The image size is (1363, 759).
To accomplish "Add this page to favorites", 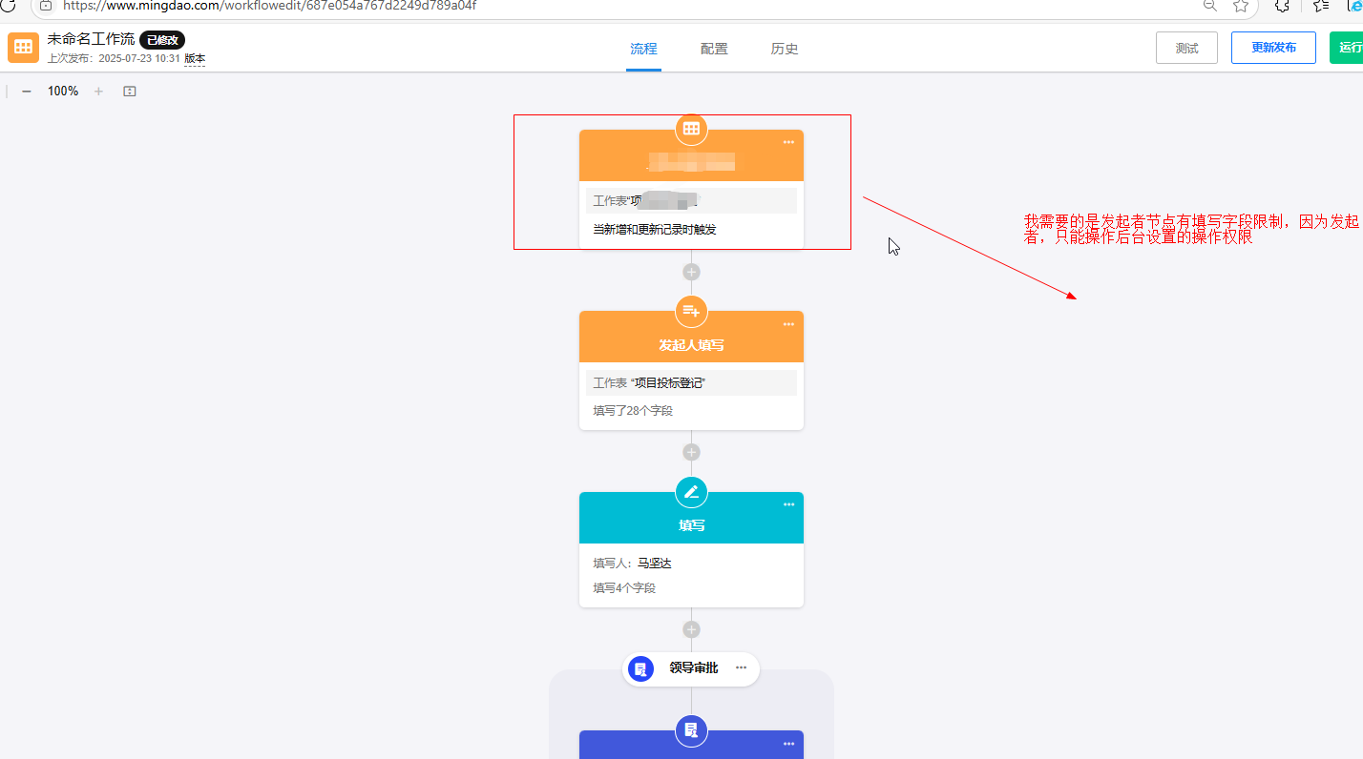I will click(x=1241, y=6).
